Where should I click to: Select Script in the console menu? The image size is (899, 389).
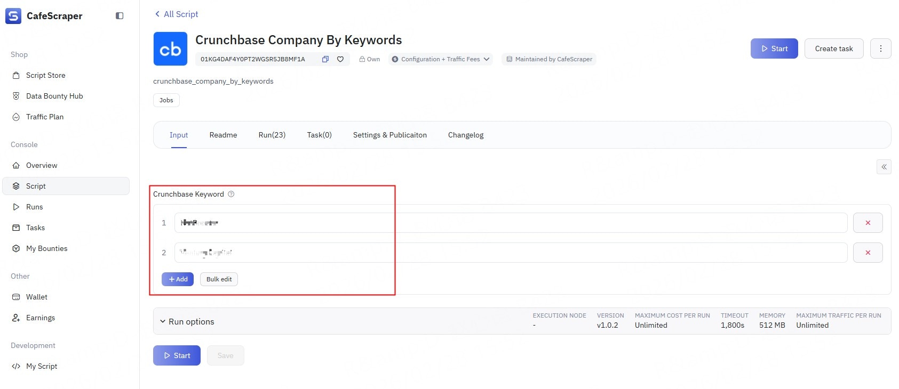click(x=66, y=186)
